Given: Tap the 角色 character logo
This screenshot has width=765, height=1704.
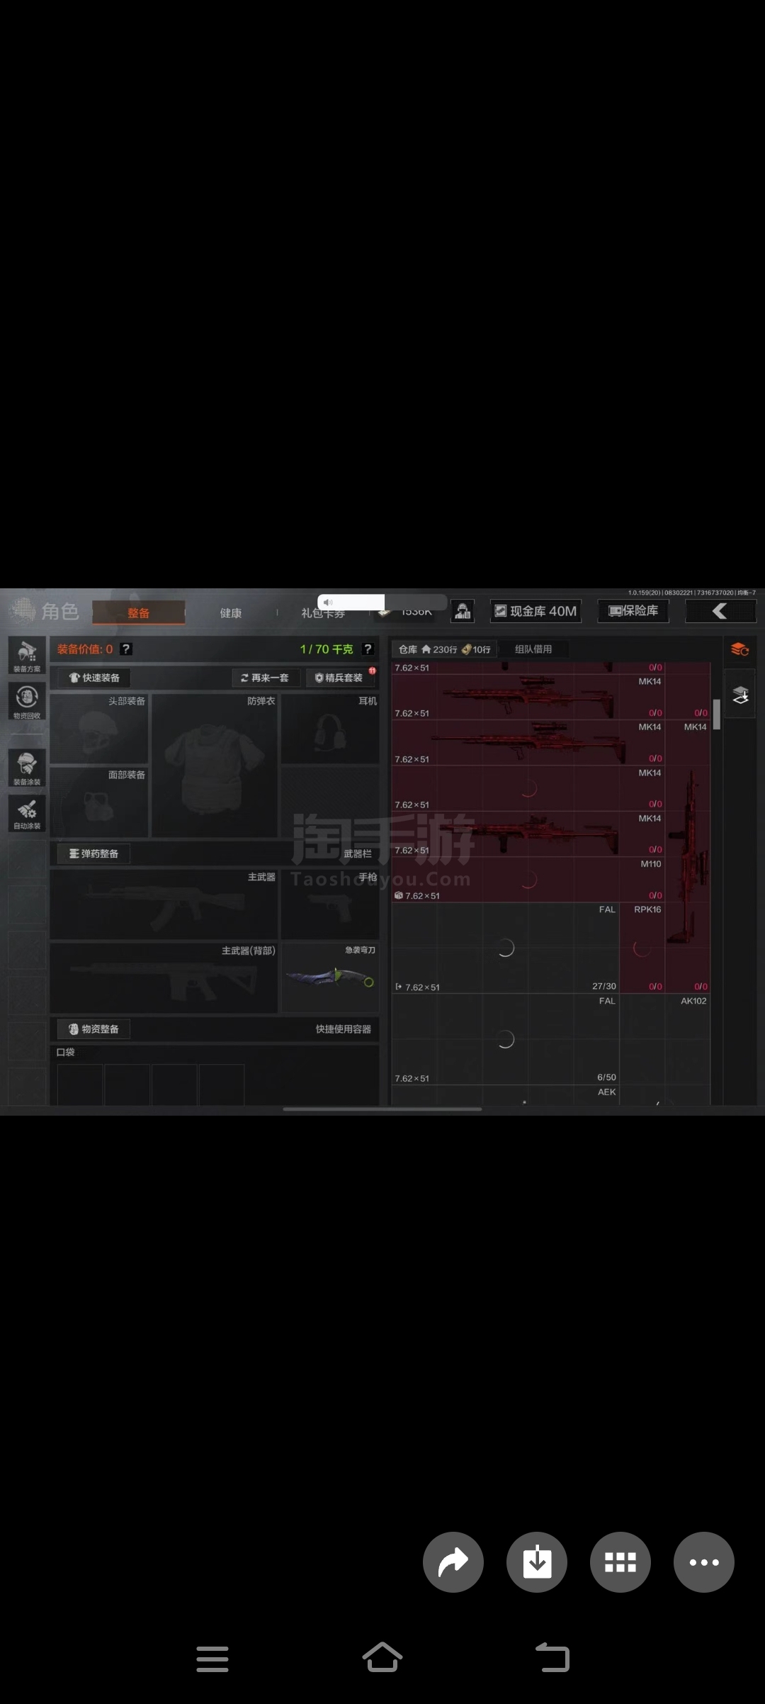Looking at the screenshot, I should (x=44, y=611).
